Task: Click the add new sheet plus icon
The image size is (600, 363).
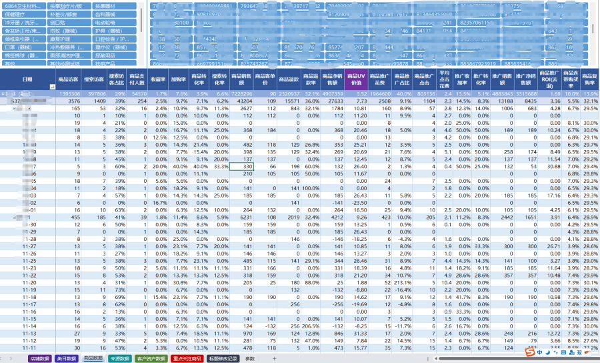Action: [274, 358]
